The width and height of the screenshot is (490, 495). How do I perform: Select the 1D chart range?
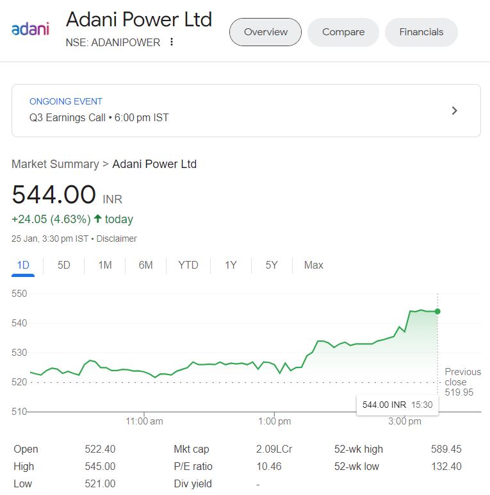click(x=23, y=265)
